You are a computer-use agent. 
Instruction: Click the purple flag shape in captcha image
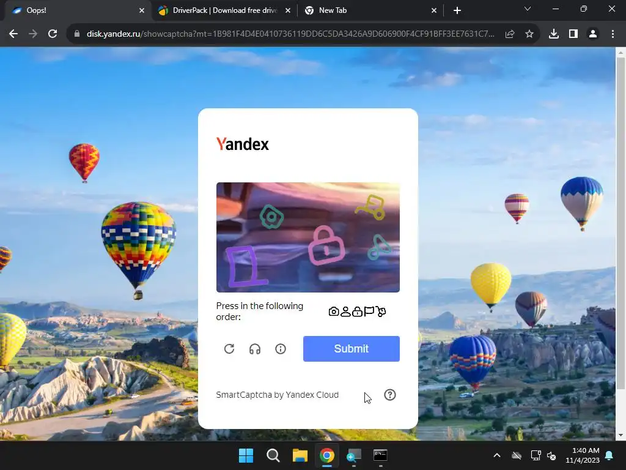[x=246, y=267]
